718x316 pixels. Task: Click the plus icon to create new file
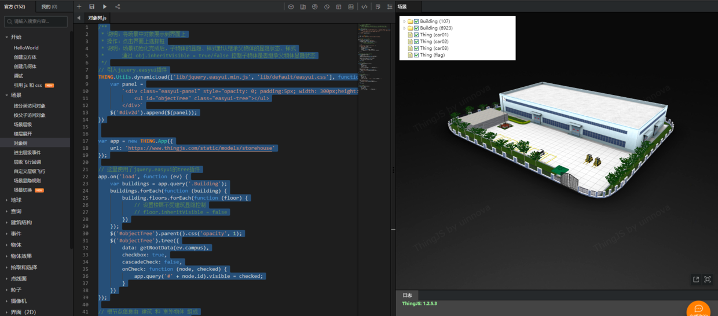(x=79, y=6)
